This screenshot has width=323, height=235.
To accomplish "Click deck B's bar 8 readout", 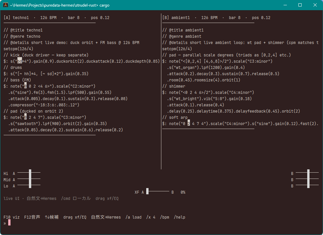I will tap(235, 18).
